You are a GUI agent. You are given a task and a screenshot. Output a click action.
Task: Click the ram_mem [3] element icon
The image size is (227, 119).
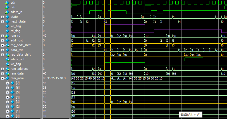tap(13, 102)
